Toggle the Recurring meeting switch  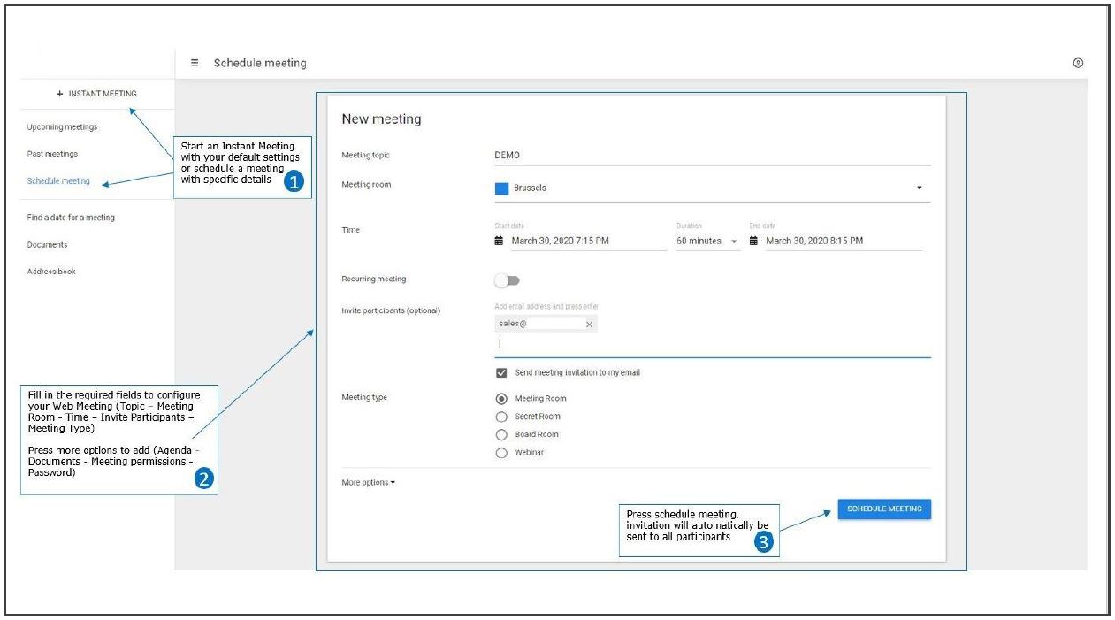507,280
